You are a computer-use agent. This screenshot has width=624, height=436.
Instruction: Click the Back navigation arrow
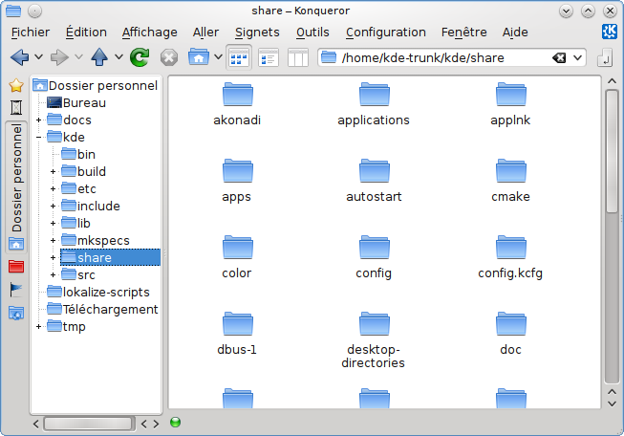click(x=19, y=57)
